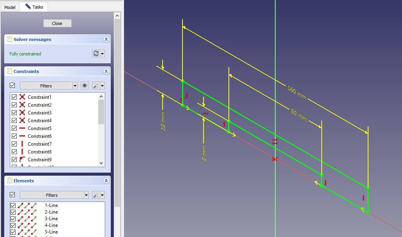This screenshot has height=237, width=402.
Task: Select the Tasks tab
Action: click(34, 7)
